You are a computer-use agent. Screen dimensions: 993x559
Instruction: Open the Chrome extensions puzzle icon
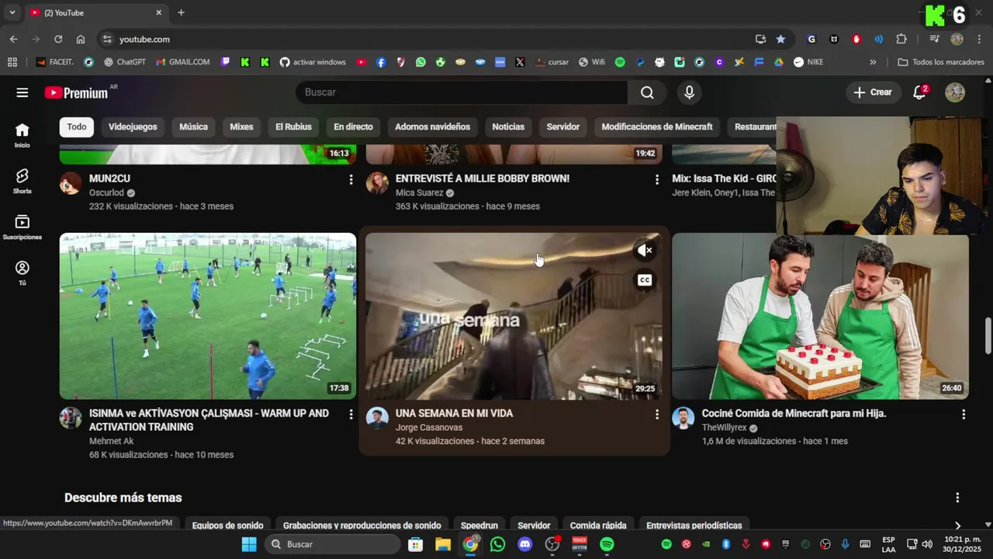pyautogui.click(x=901, y=39)
